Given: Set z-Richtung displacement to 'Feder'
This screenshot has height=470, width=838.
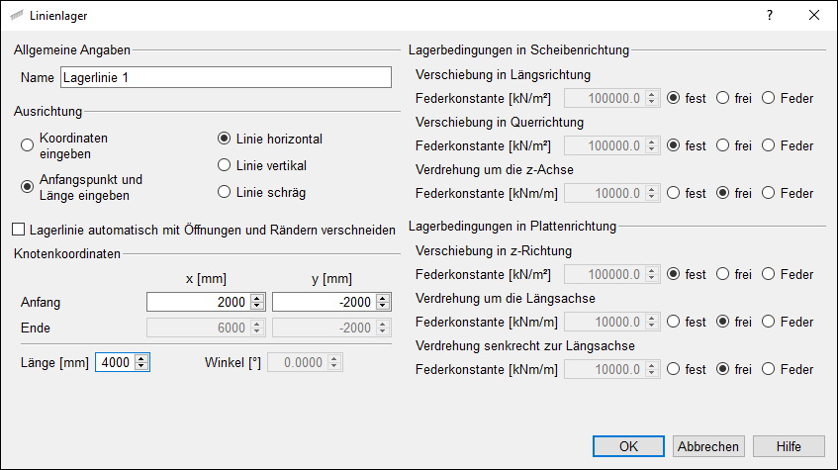Looking at the screenshot, I should [769, 274].
